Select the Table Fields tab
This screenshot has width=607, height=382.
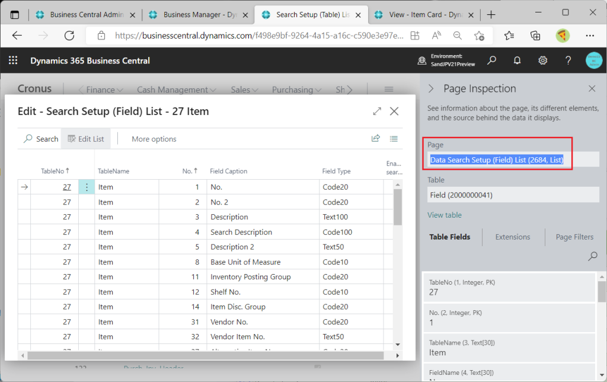tap(449, 237)
